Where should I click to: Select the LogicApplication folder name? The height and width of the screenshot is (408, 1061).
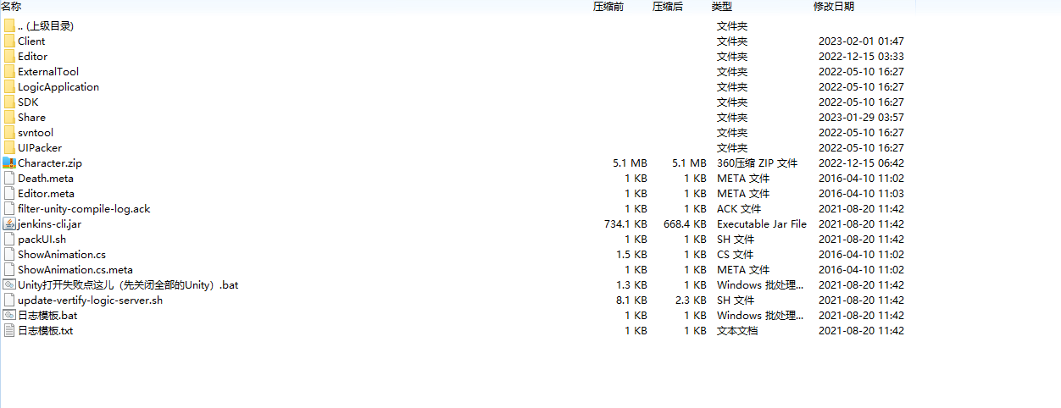tap(58, 87)
